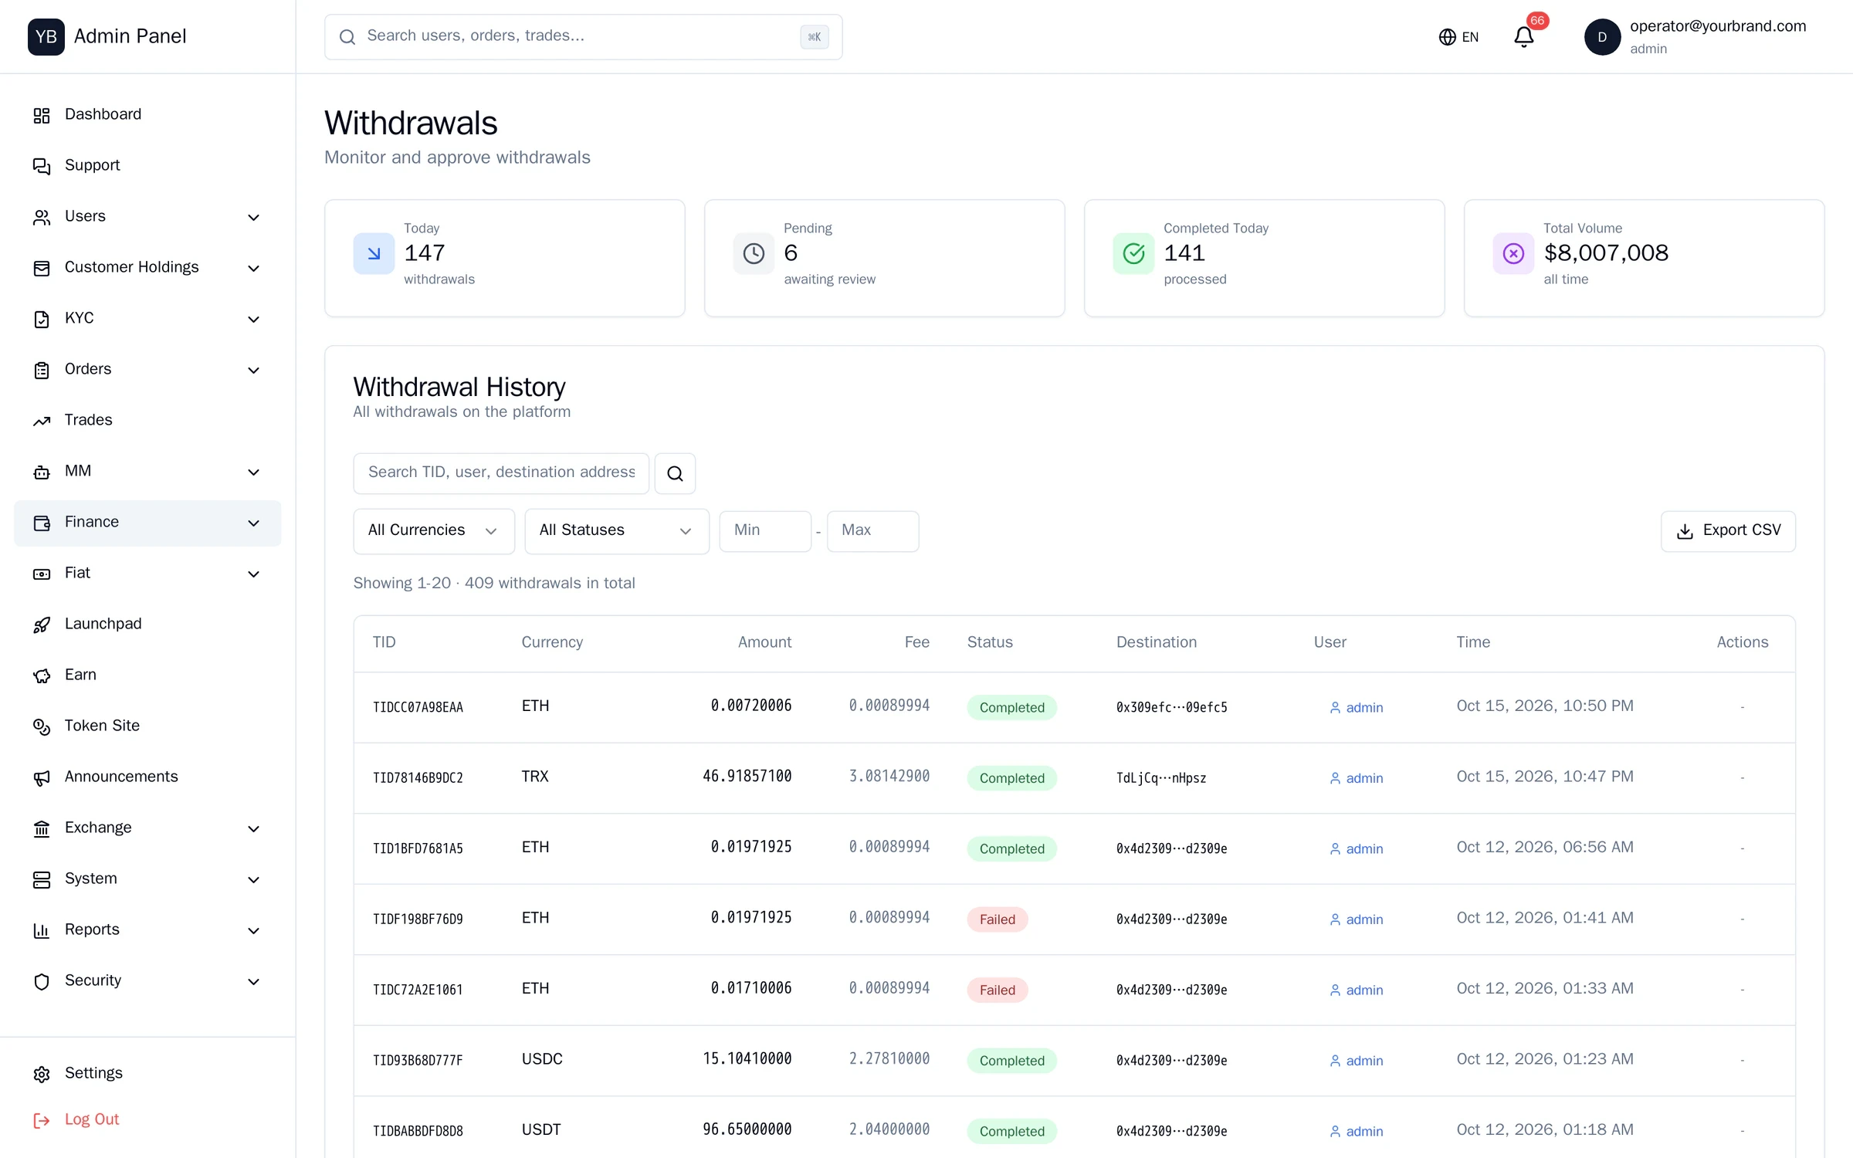The width and height of the screenshot is (1853, 1158).
Task: Expand the Orders section chevron
Action: point(253,371)
